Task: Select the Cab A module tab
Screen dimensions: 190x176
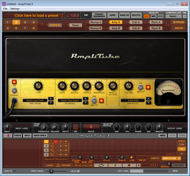Action: click(x=136, y=22)
